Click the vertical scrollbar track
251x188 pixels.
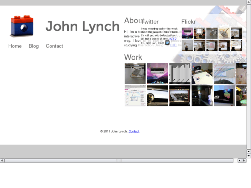pos(249,77)
